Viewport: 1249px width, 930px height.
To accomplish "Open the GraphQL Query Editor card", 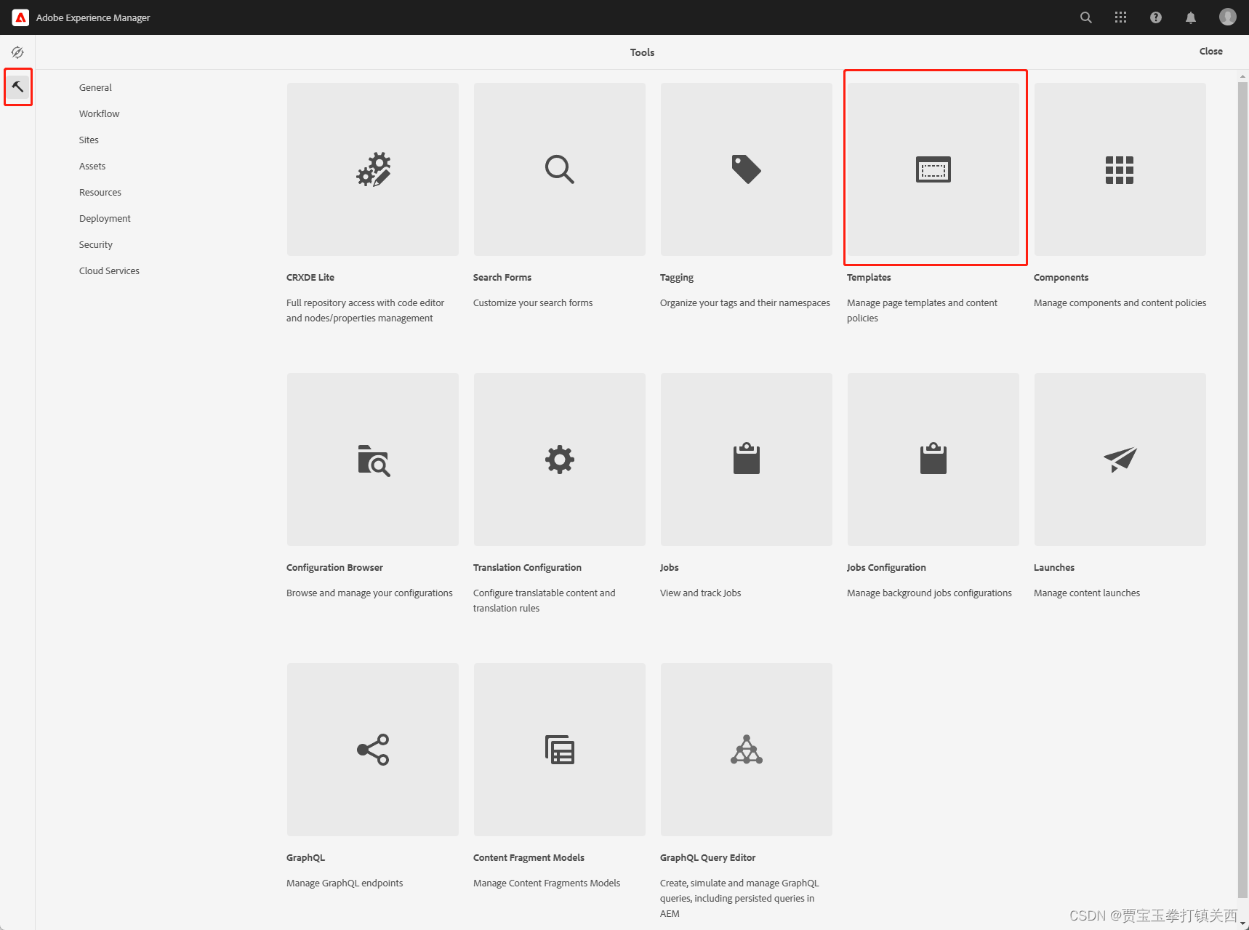I will [746, 750].
